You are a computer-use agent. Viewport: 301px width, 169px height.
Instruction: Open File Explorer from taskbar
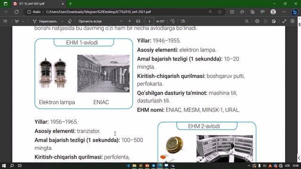point(135,166)
